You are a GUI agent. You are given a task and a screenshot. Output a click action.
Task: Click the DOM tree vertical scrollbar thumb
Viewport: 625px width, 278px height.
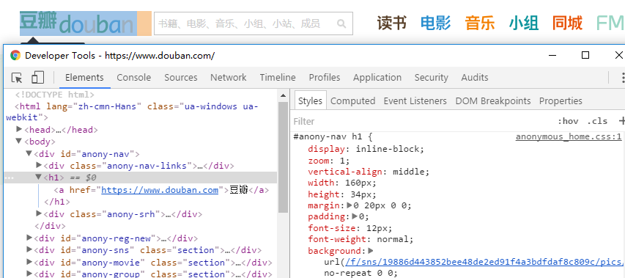(283, 157)
